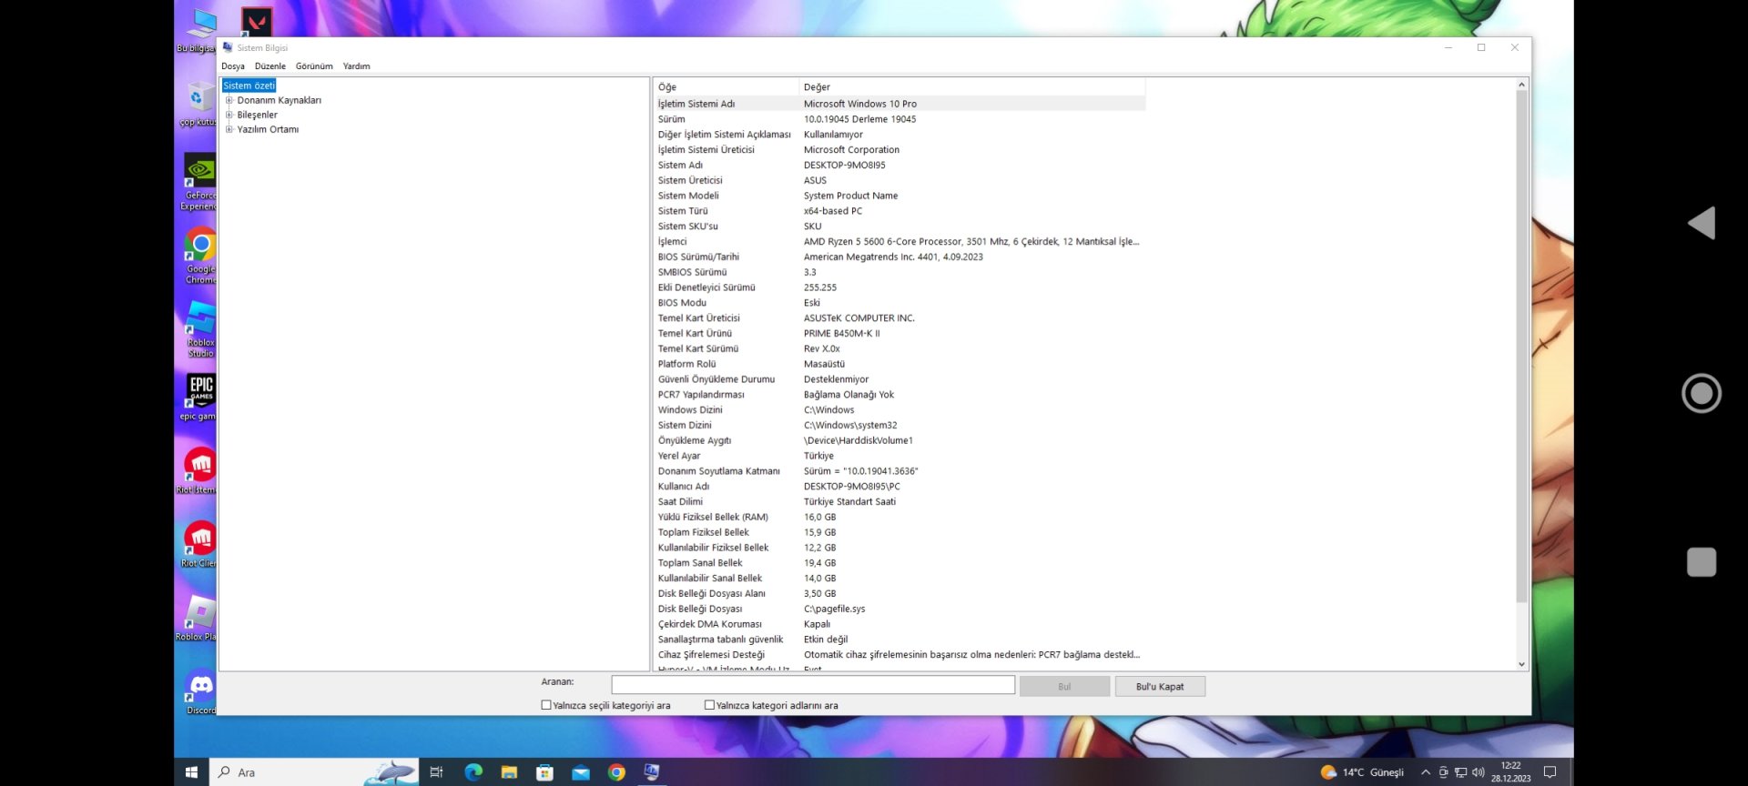Open the Yardım menu
This screenshot has width=1748, height=786.
(357, 66)
